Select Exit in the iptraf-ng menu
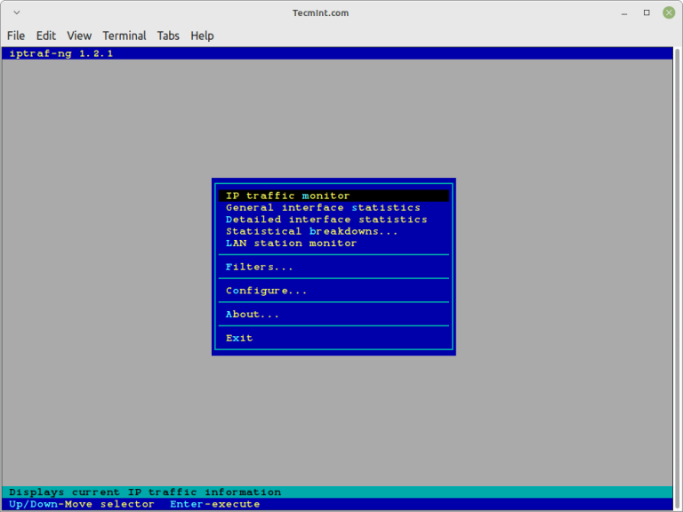The image size is (683, 512). click(239, 338)
